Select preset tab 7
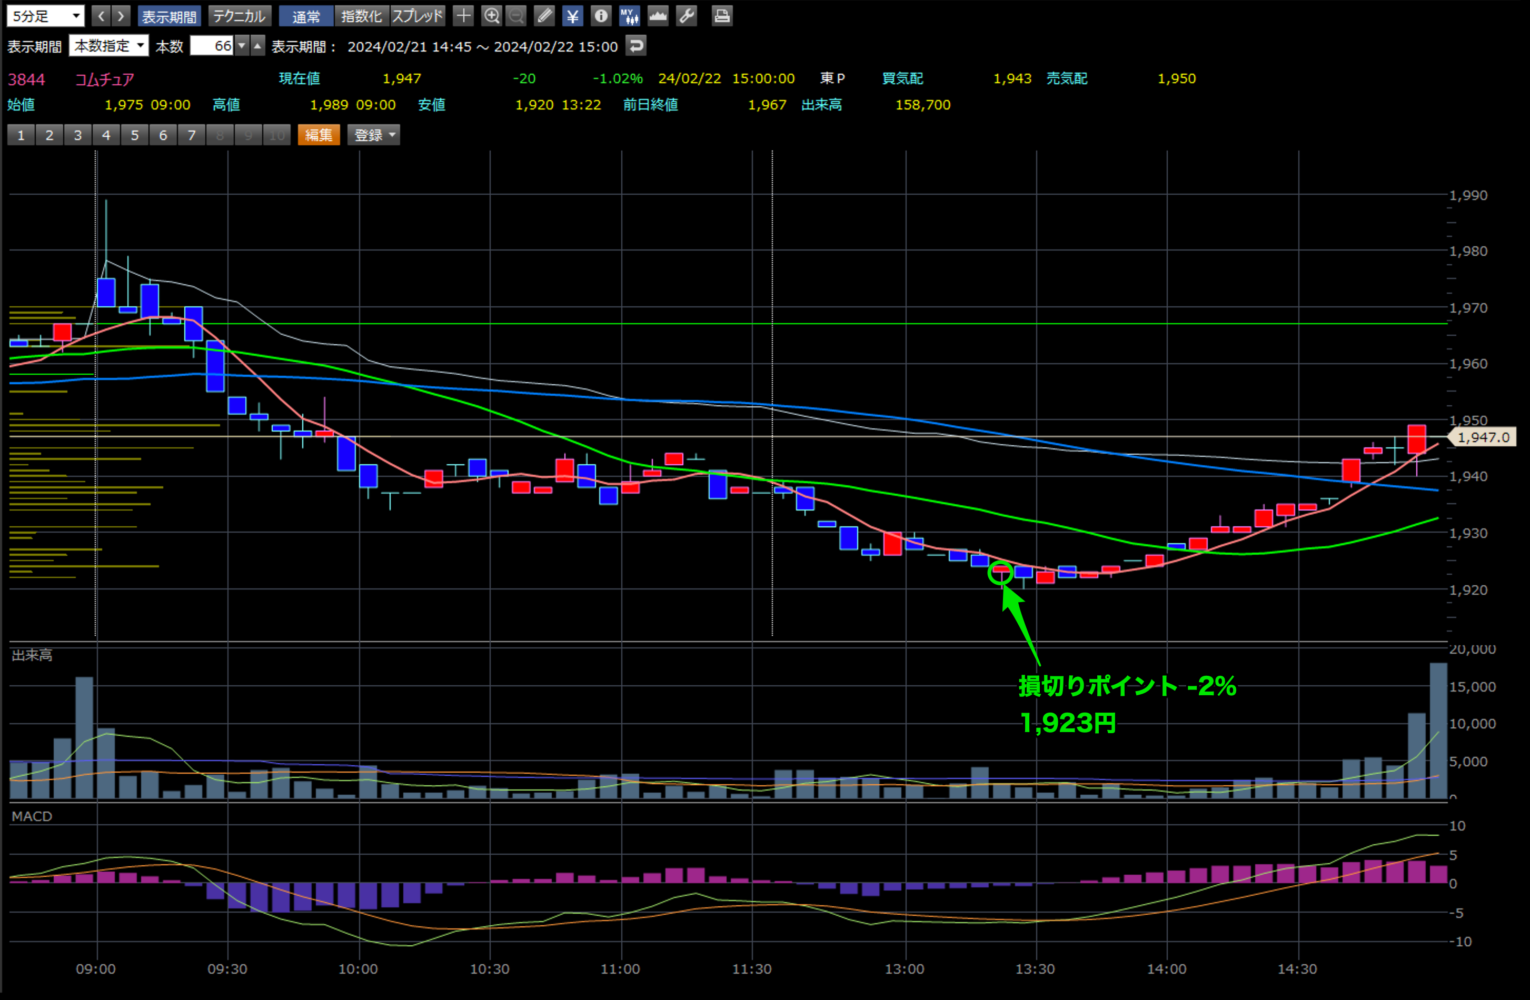 [192, 135]
